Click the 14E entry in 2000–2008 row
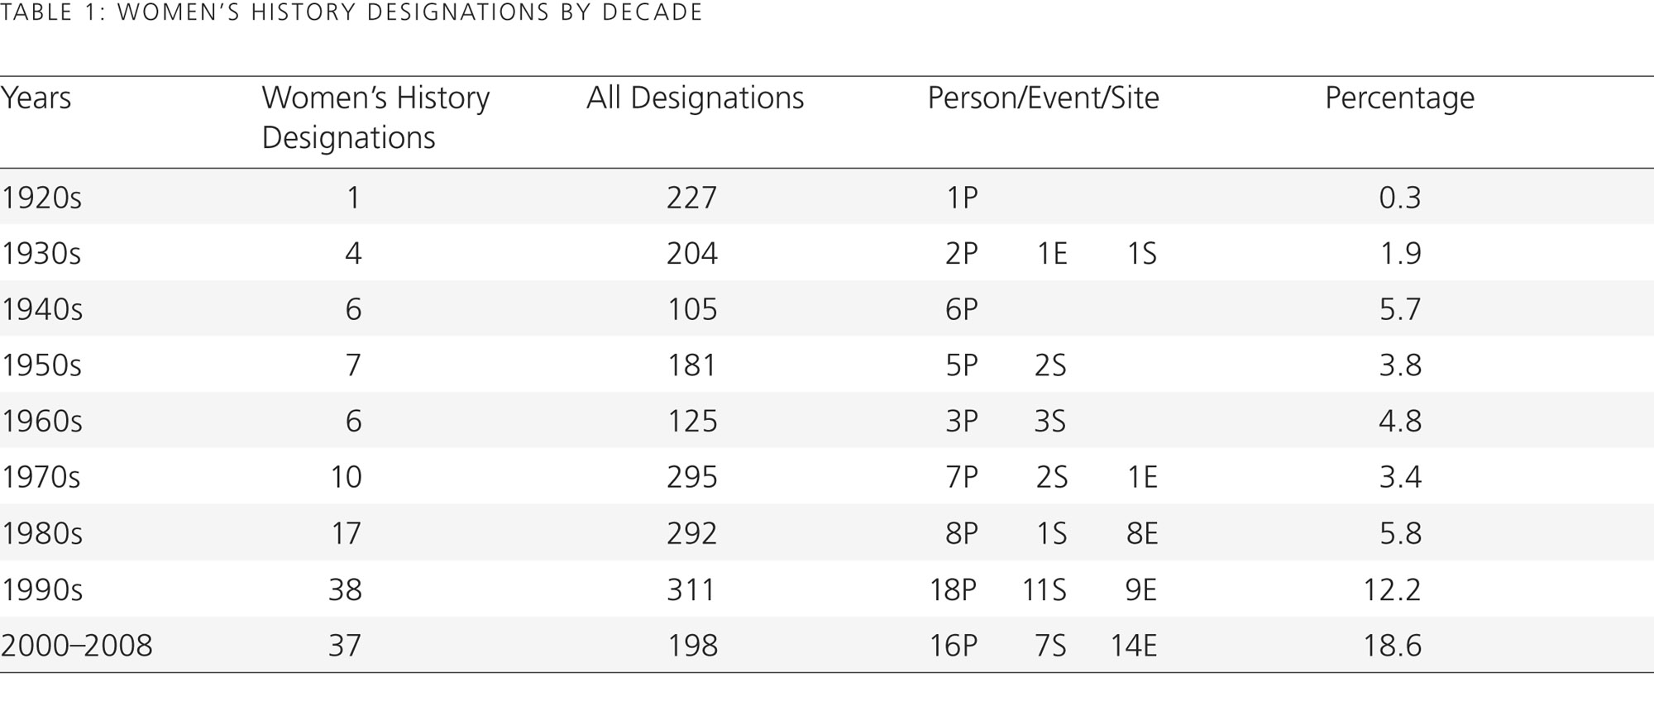The height and width of the screenshot is (706, 1654). point(1133,645)
